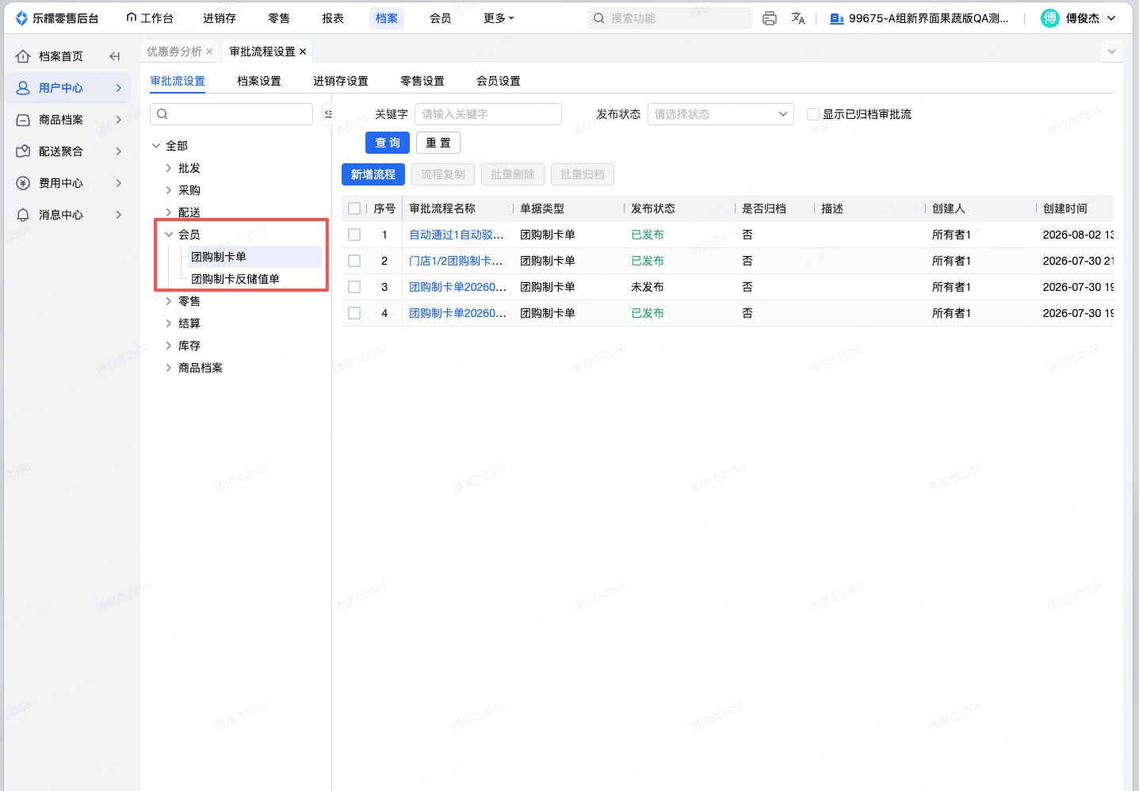The image size is (1139, 791).
Task: Click the tree collapse icon beside search box
Action: click(x=328, y=114)
